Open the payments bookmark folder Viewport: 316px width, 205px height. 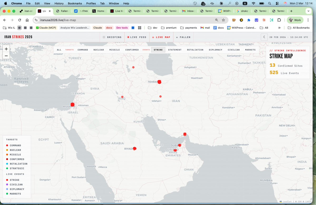point(189,28)
